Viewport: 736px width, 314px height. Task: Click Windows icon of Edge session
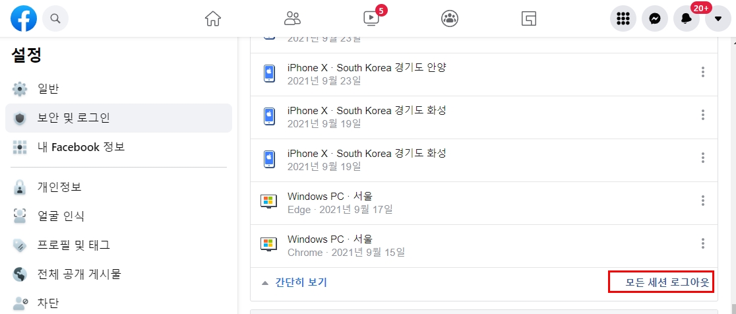(269, 202)
